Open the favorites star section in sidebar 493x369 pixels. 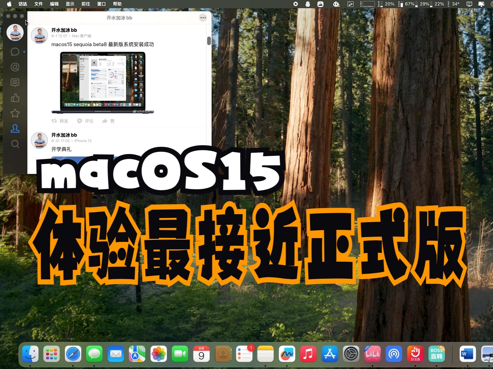(15, 113)
